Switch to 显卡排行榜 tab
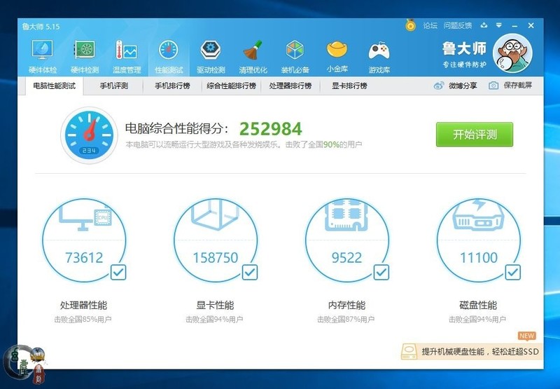 349,86
